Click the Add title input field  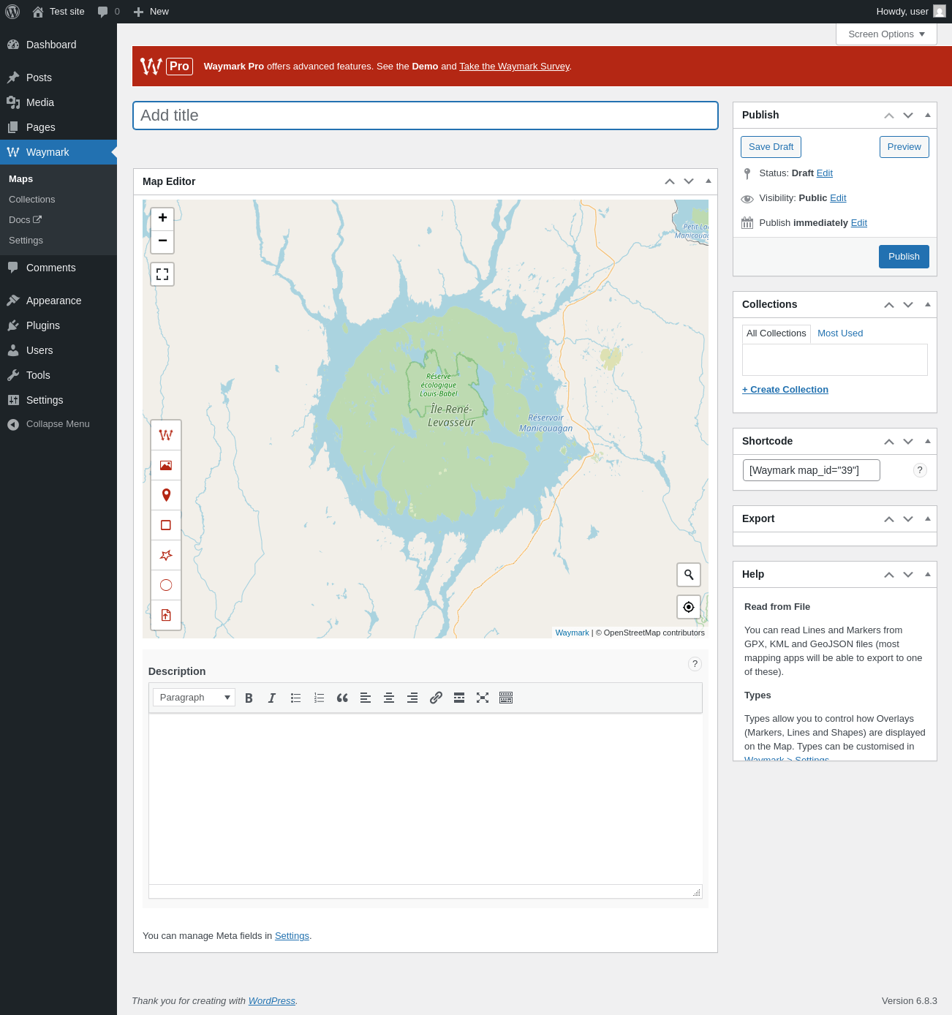click(x=426, y=116)
